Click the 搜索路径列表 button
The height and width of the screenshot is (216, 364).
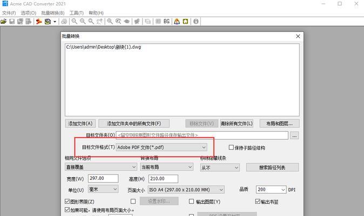272,167
